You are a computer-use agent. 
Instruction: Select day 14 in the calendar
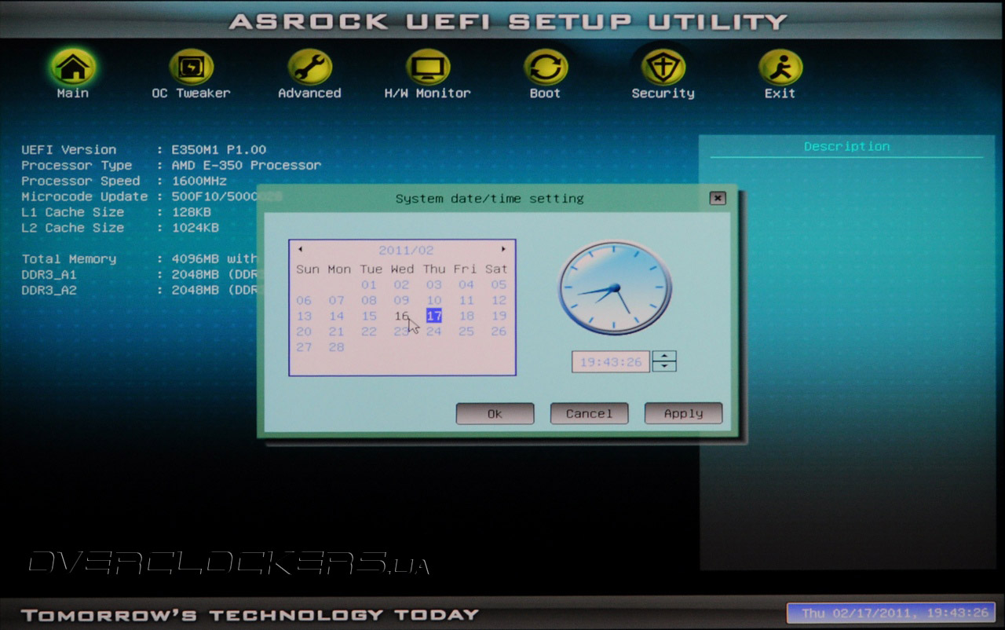(x=337, y=317)
